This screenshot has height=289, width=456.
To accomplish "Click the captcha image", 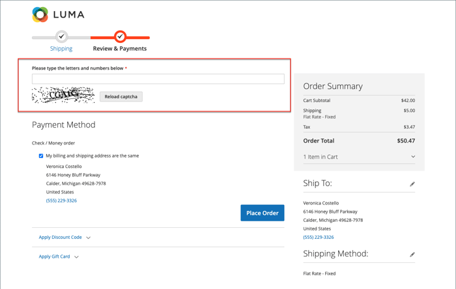I will point(63,95).
